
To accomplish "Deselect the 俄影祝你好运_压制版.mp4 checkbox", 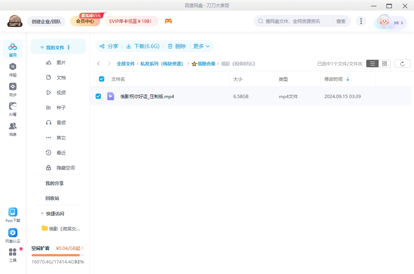I will tap(98, 96).
